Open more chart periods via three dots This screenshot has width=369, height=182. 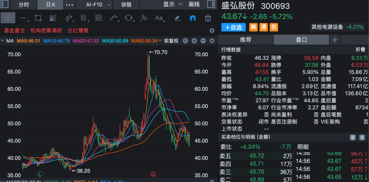click(69, 4)
